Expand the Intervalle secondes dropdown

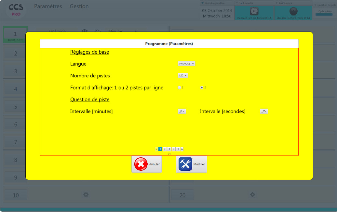click(x=264, y=111)
